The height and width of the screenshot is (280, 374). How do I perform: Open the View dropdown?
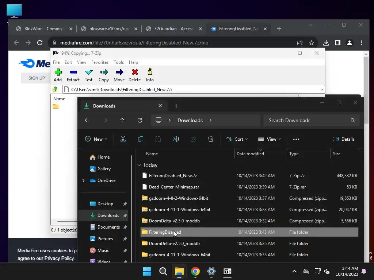point(270,139)
